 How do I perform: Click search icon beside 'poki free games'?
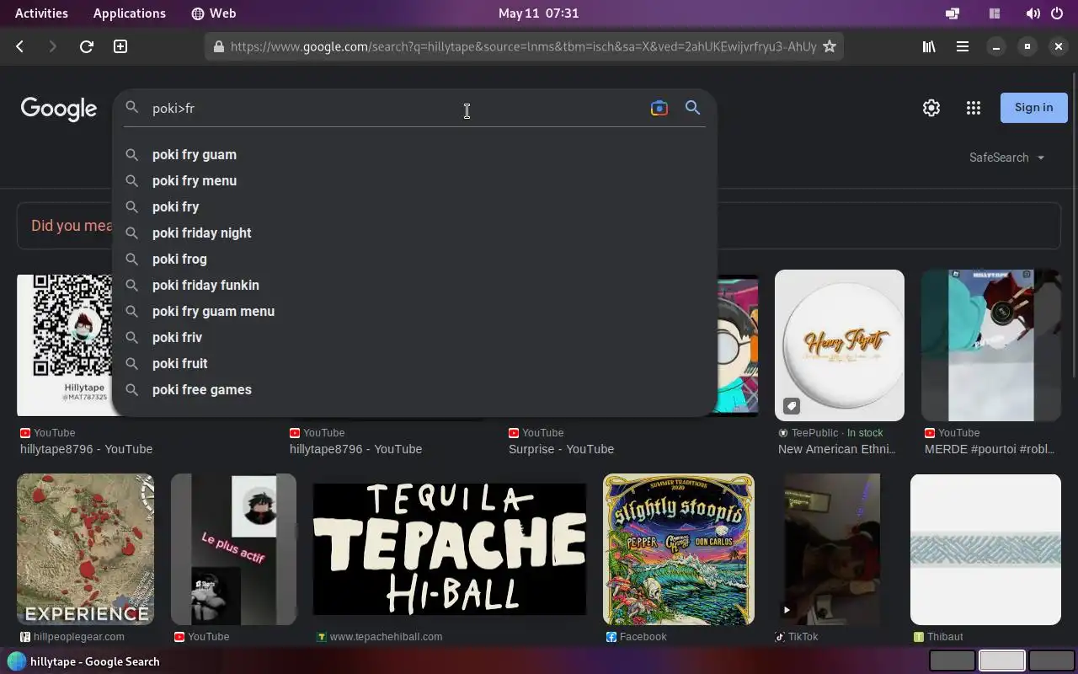131,390
